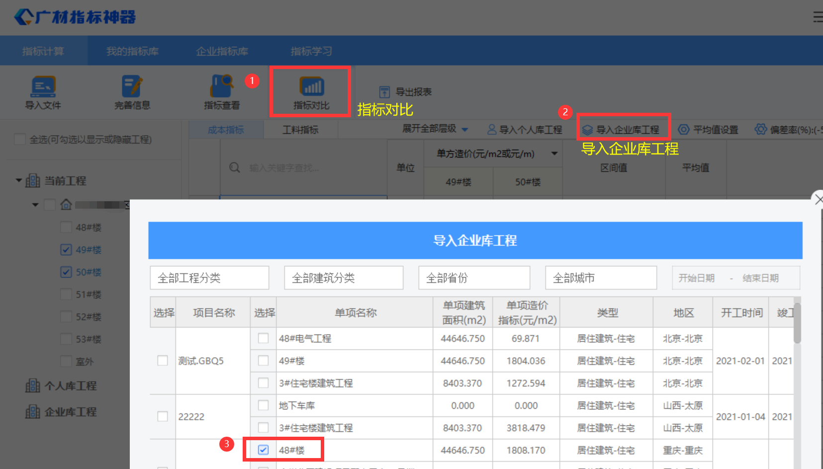Viewport: 823px width, 469px height.
Task: Check the 48#楼 tree checkbox
Action: (66, 227)
